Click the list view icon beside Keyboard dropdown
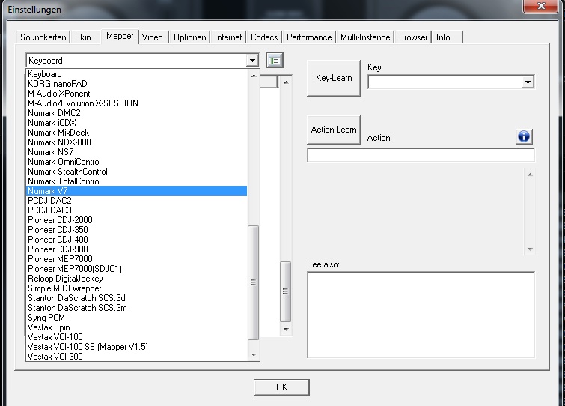This screenshot has width=565, height=406. pyautogui.click(x=275, y=60)
